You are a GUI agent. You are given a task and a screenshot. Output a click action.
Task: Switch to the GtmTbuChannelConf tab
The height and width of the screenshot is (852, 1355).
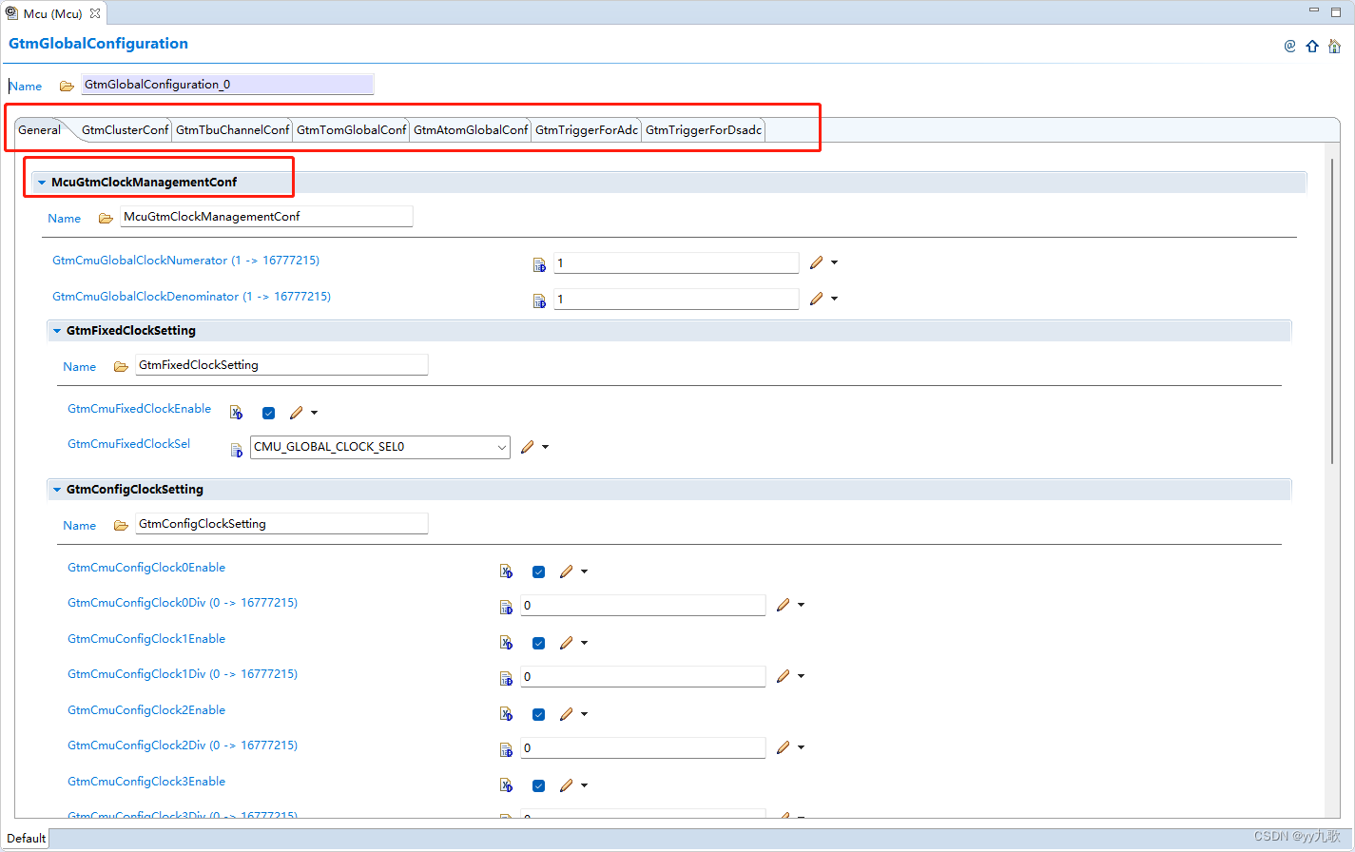click(232, 130)
